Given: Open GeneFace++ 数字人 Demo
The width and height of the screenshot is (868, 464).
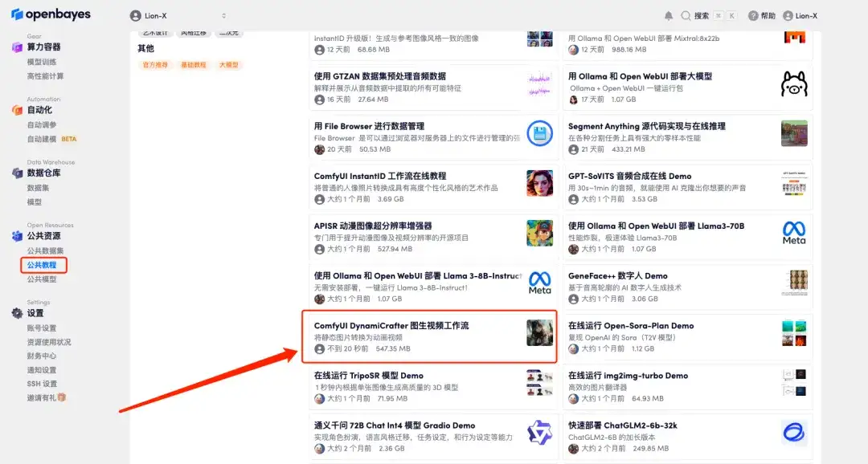Looking at the screenshot, I should coord(618,276).
